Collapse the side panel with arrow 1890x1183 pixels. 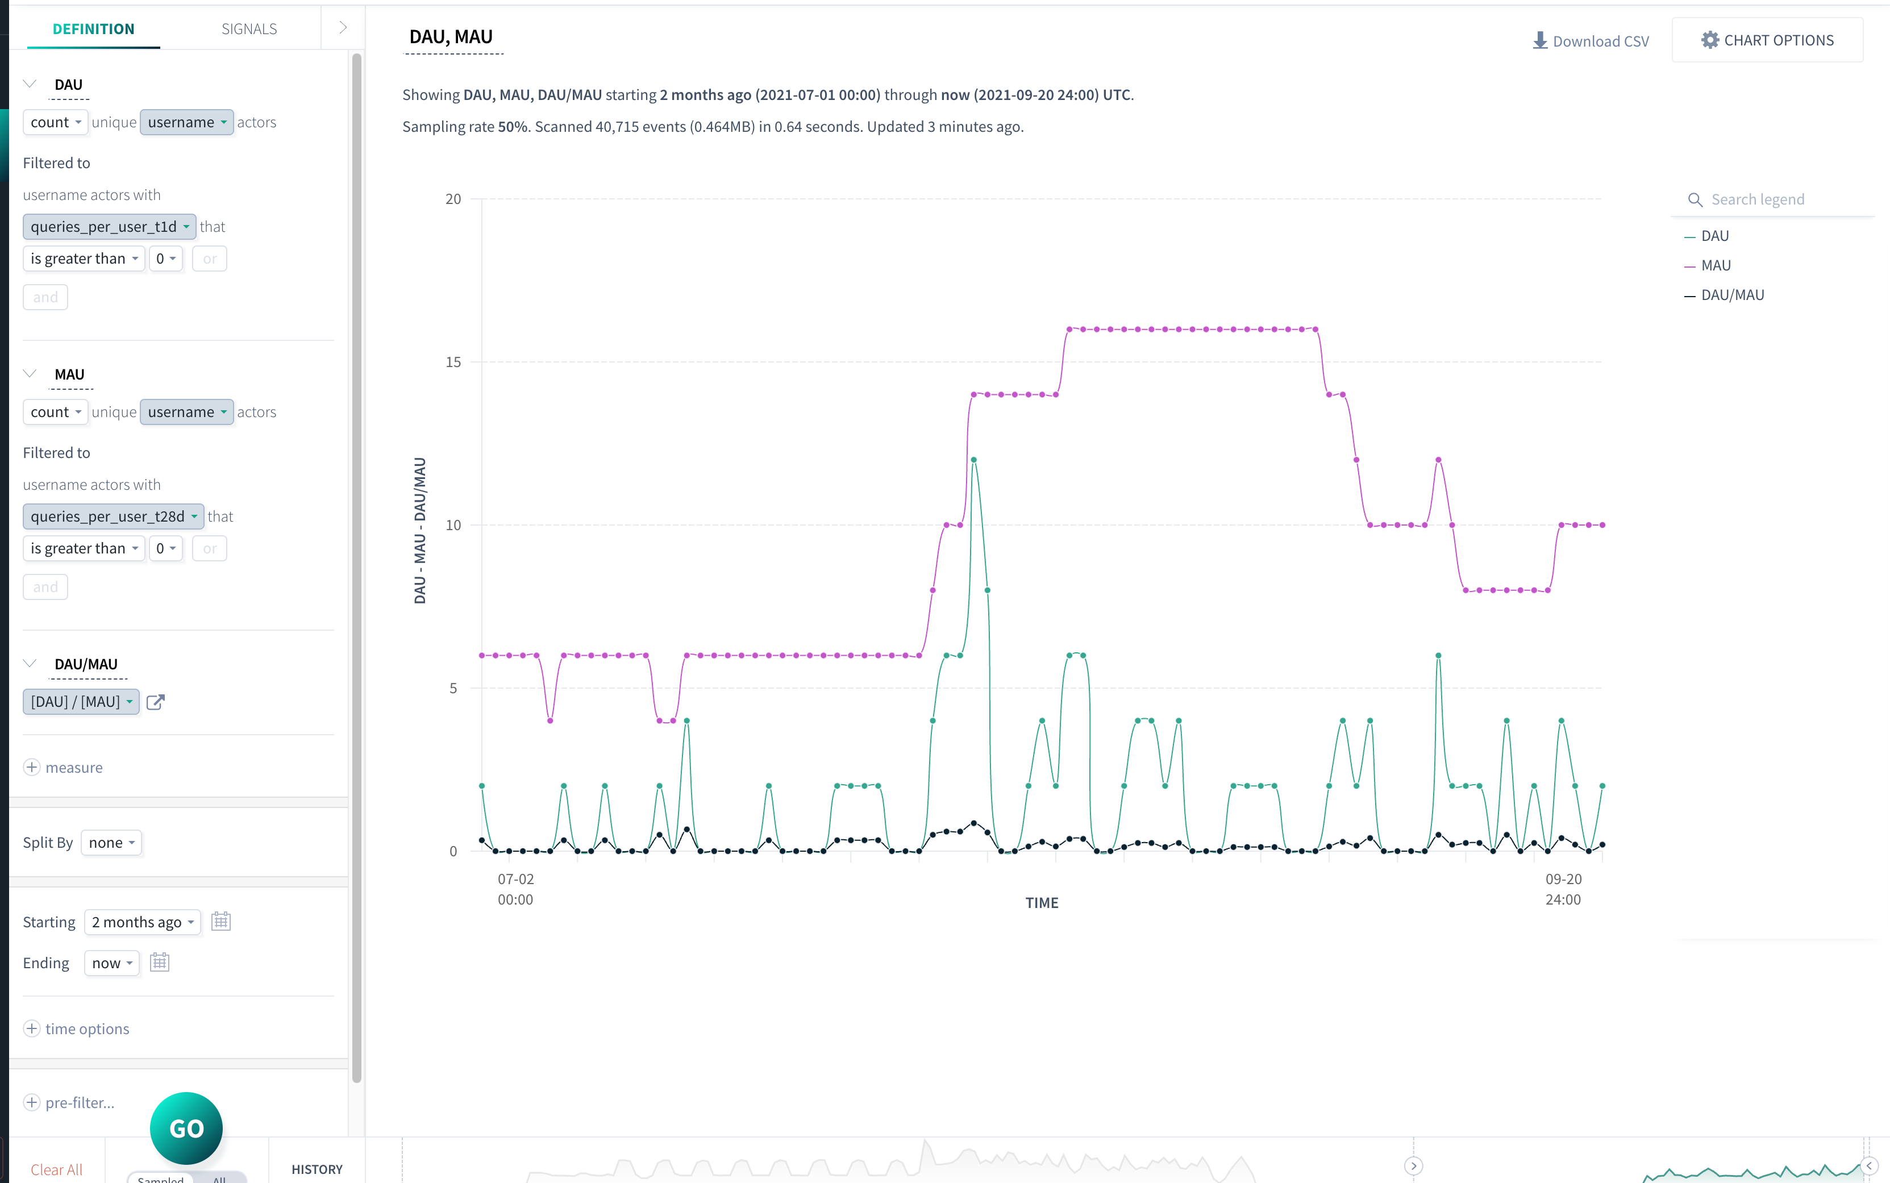pyautogui.click(x=343, y=28)
